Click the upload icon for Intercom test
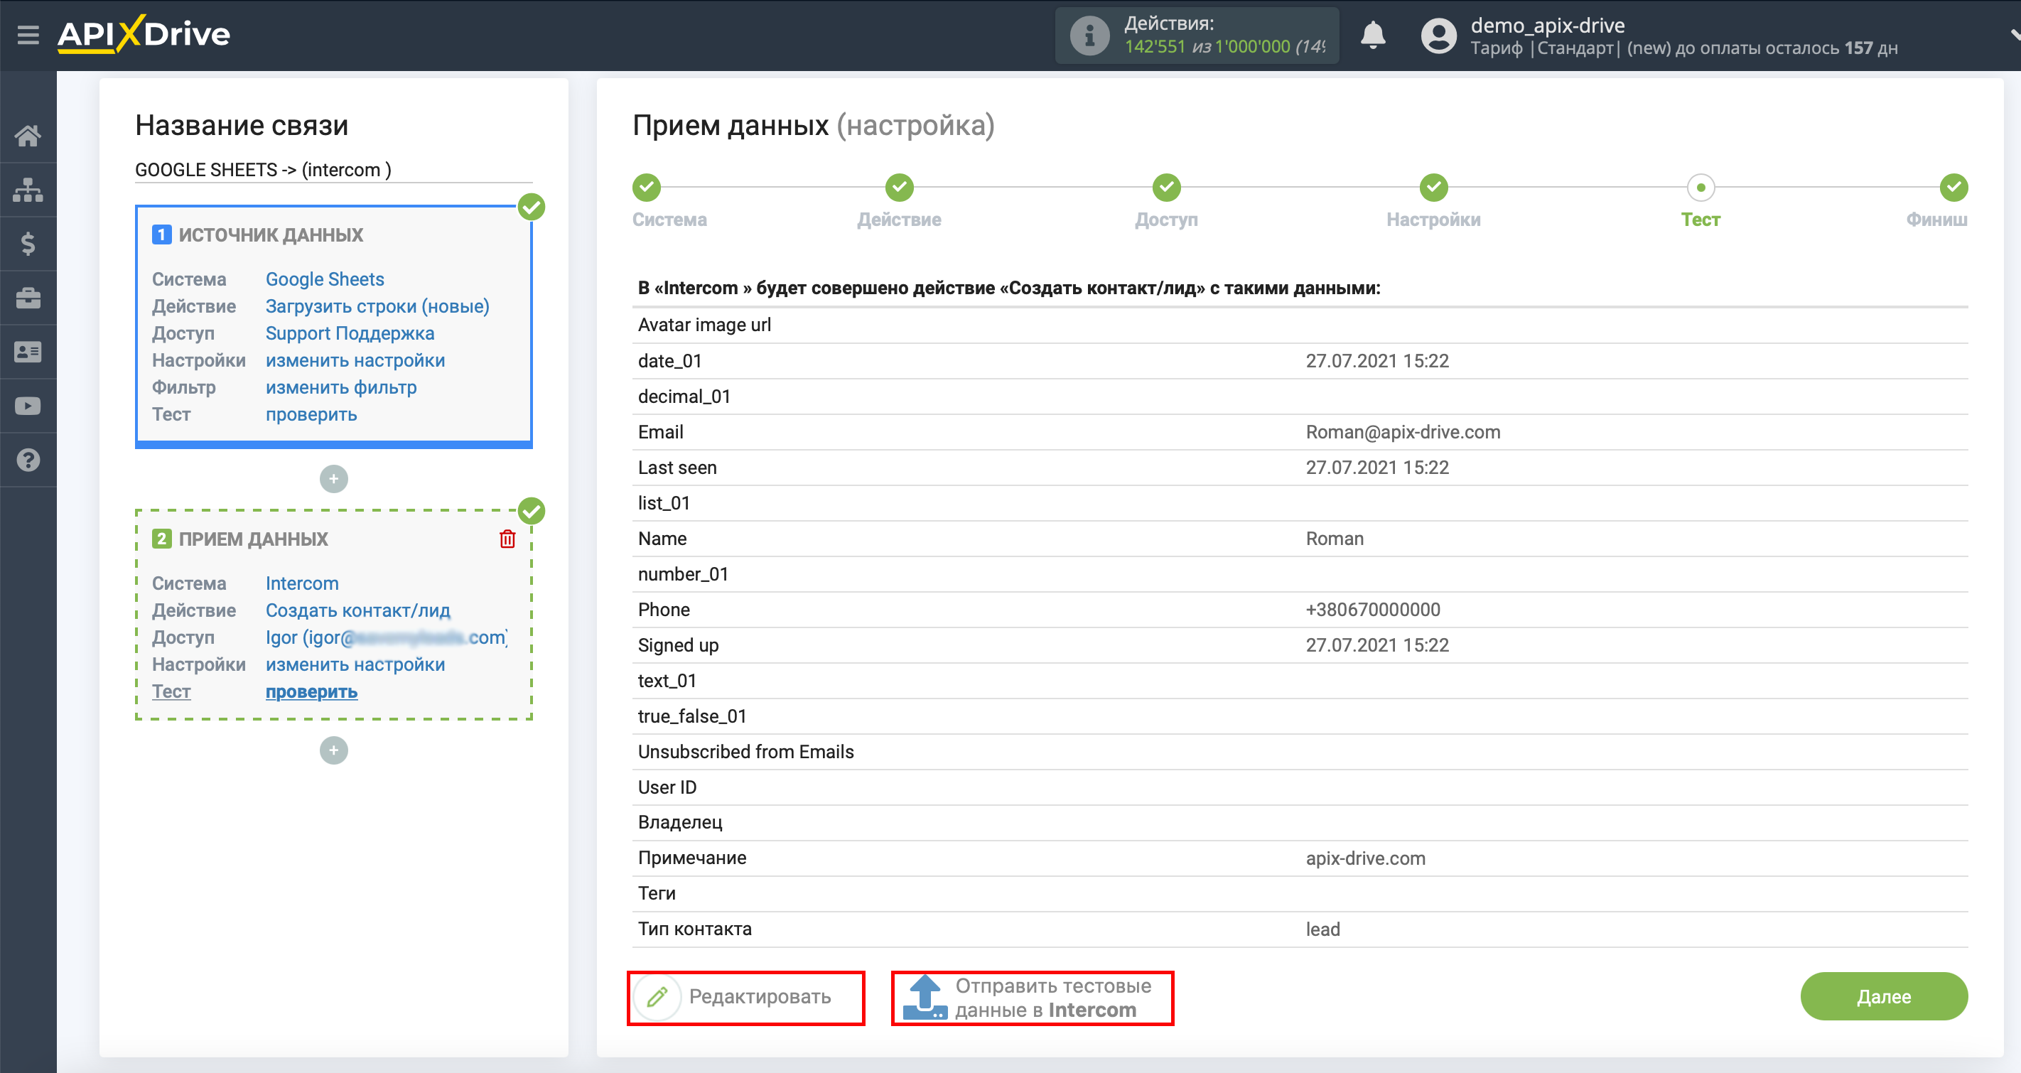The image size is (2021, 1073). click(x=925, y=997)
